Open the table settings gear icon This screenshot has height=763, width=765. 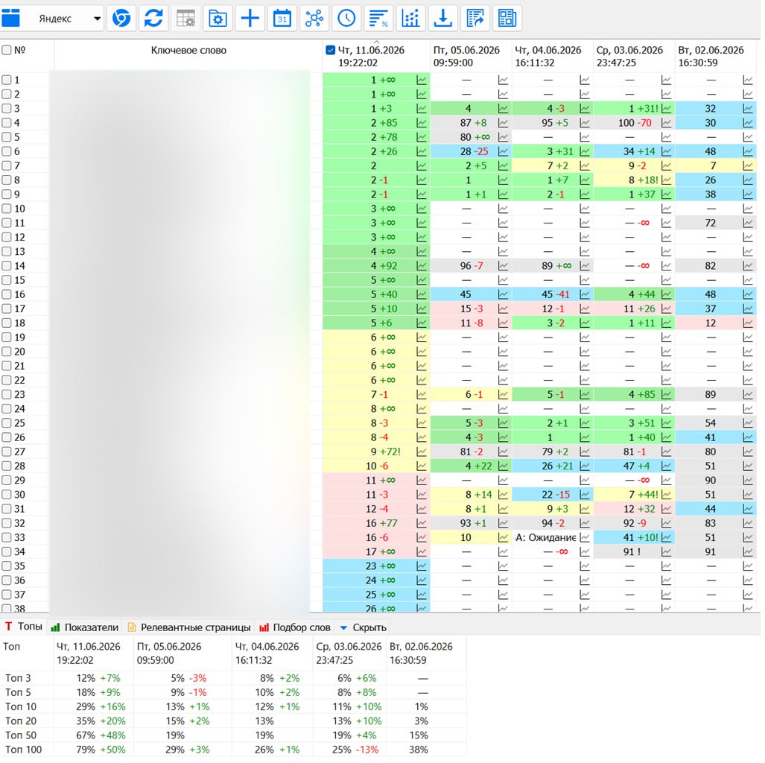coord(185,18)
